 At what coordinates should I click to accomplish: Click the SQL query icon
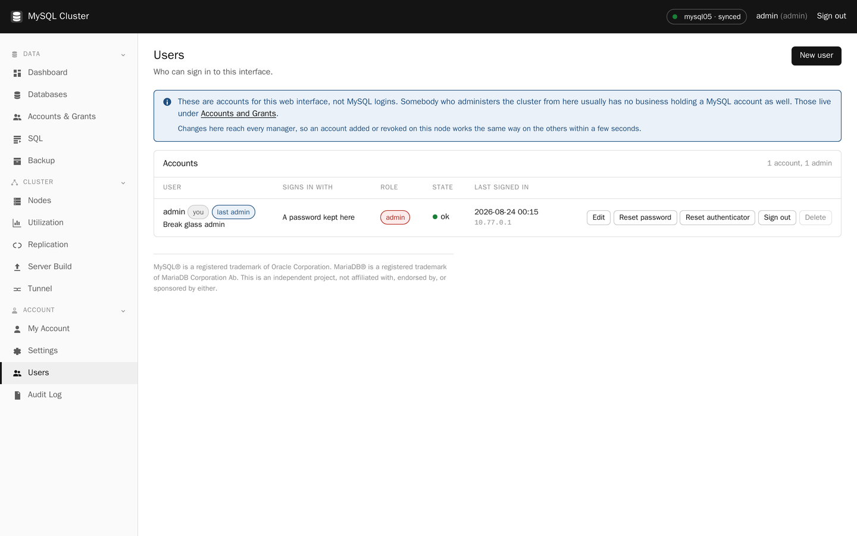(17, 139)
